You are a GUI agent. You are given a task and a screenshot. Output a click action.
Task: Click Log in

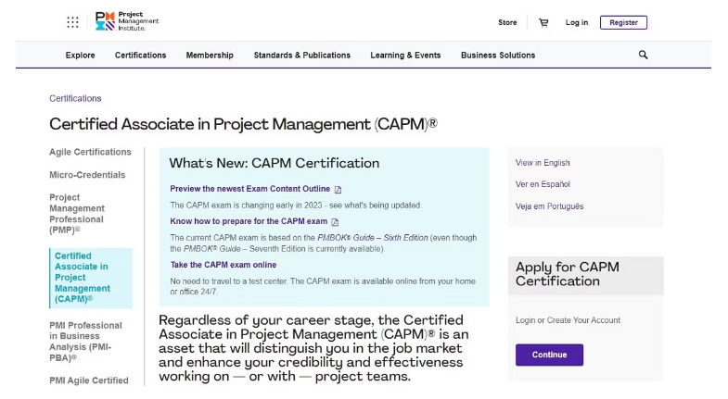point(577,22)
